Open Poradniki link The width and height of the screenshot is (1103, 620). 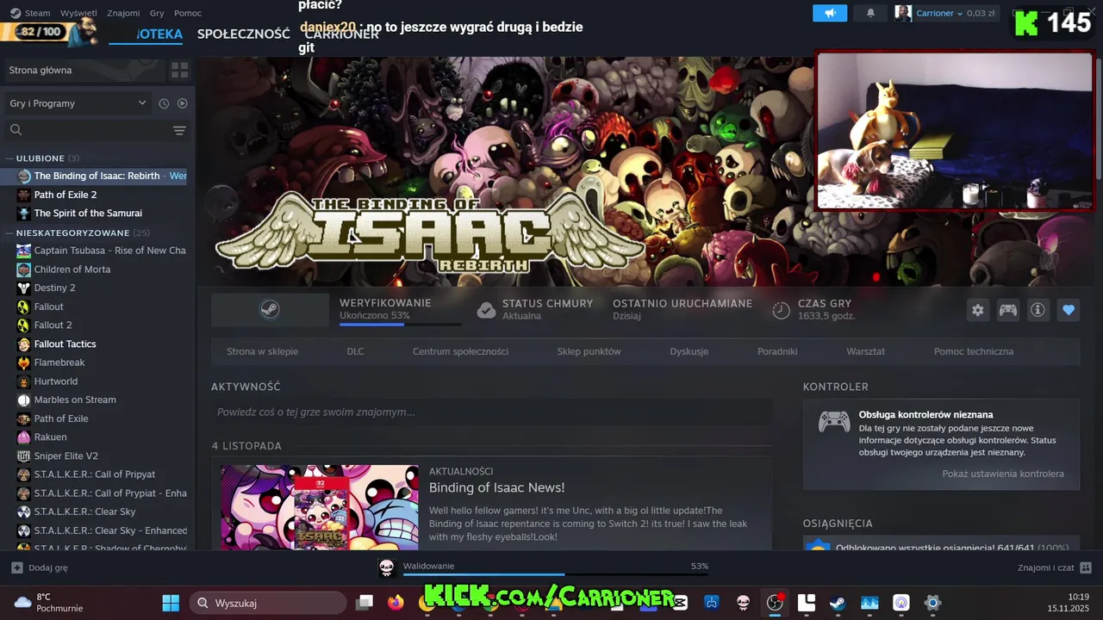coord(777,351)
